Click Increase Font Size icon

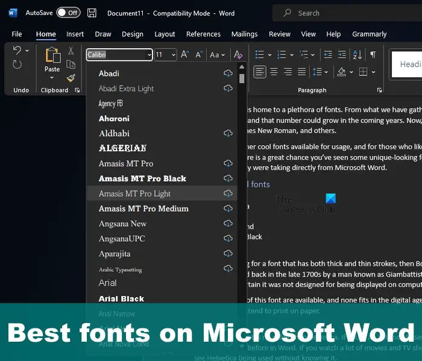click(x=185, y=55)
